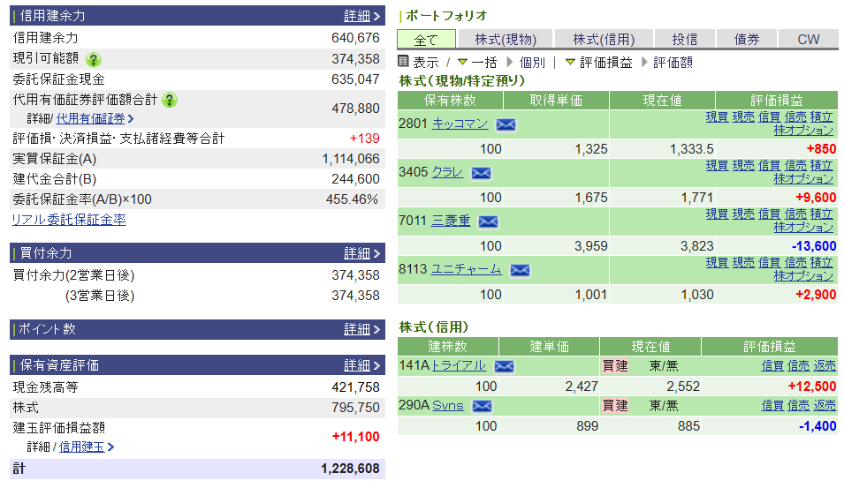Open トライアル stock page
Screen dimensions: 844x488
point(459,366)
